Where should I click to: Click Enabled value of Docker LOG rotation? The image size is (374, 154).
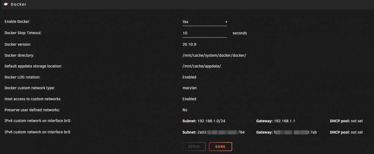pos(189,77)
